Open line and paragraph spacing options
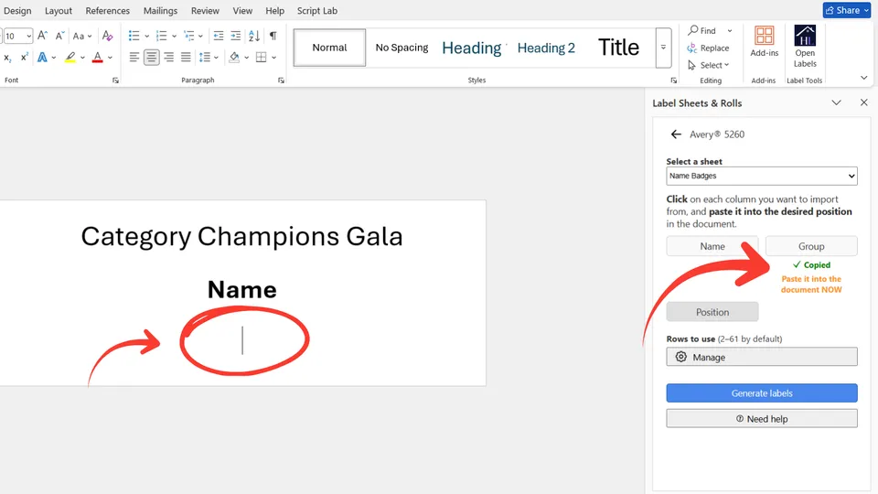878x494 pixels. [205, 57]
